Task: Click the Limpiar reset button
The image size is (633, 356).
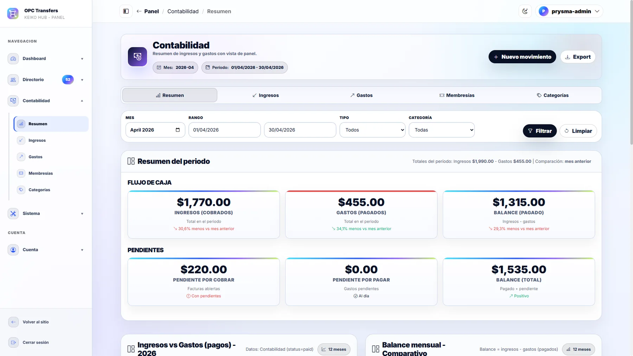Action: [578, 131]
